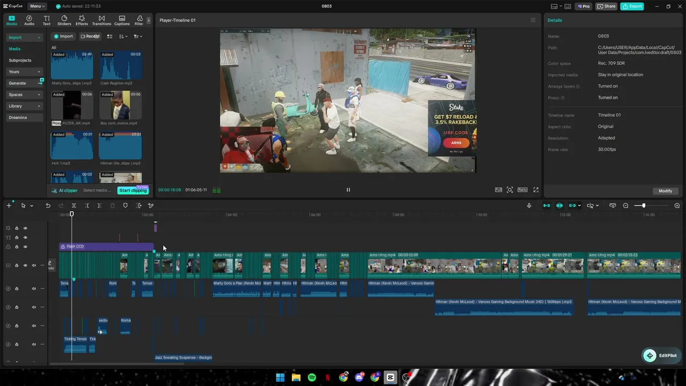
Task: Toggle auto snapping in timeline
Action: pos(560,205)
